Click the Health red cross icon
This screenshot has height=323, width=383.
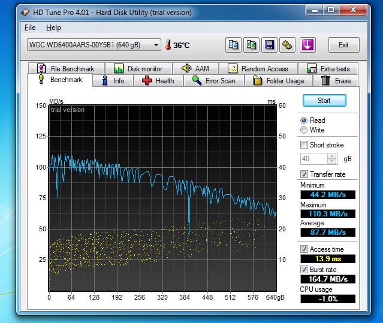click(147, 80)
